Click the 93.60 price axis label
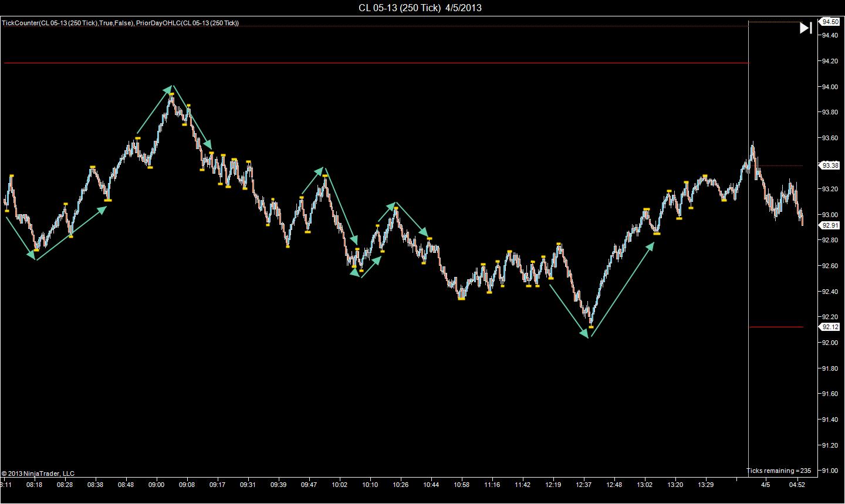The height and width of the screenshot is (504, 845). (x=830, y=138)
